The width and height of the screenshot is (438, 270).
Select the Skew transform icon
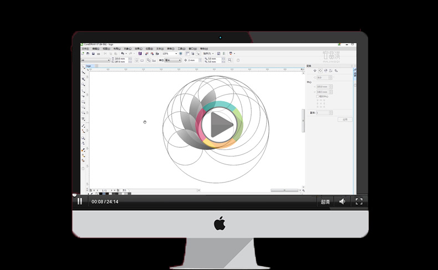[336, 71]
